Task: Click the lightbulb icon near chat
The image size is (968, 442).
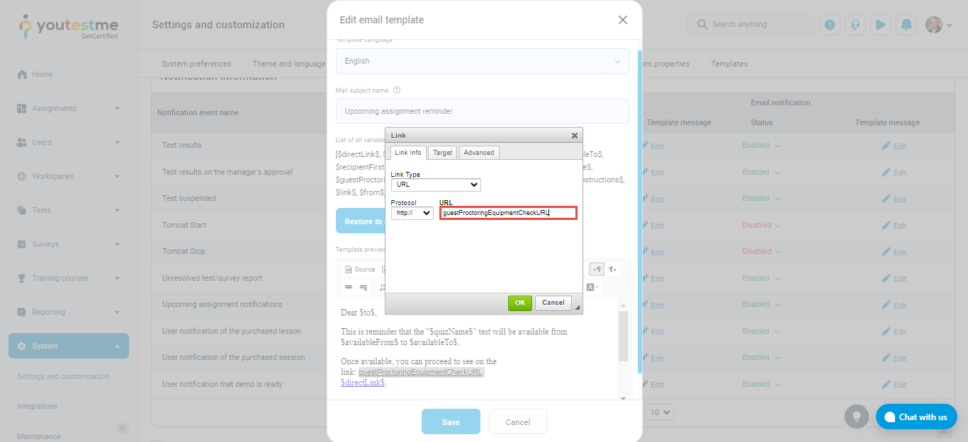Action: tap(857, 417)
